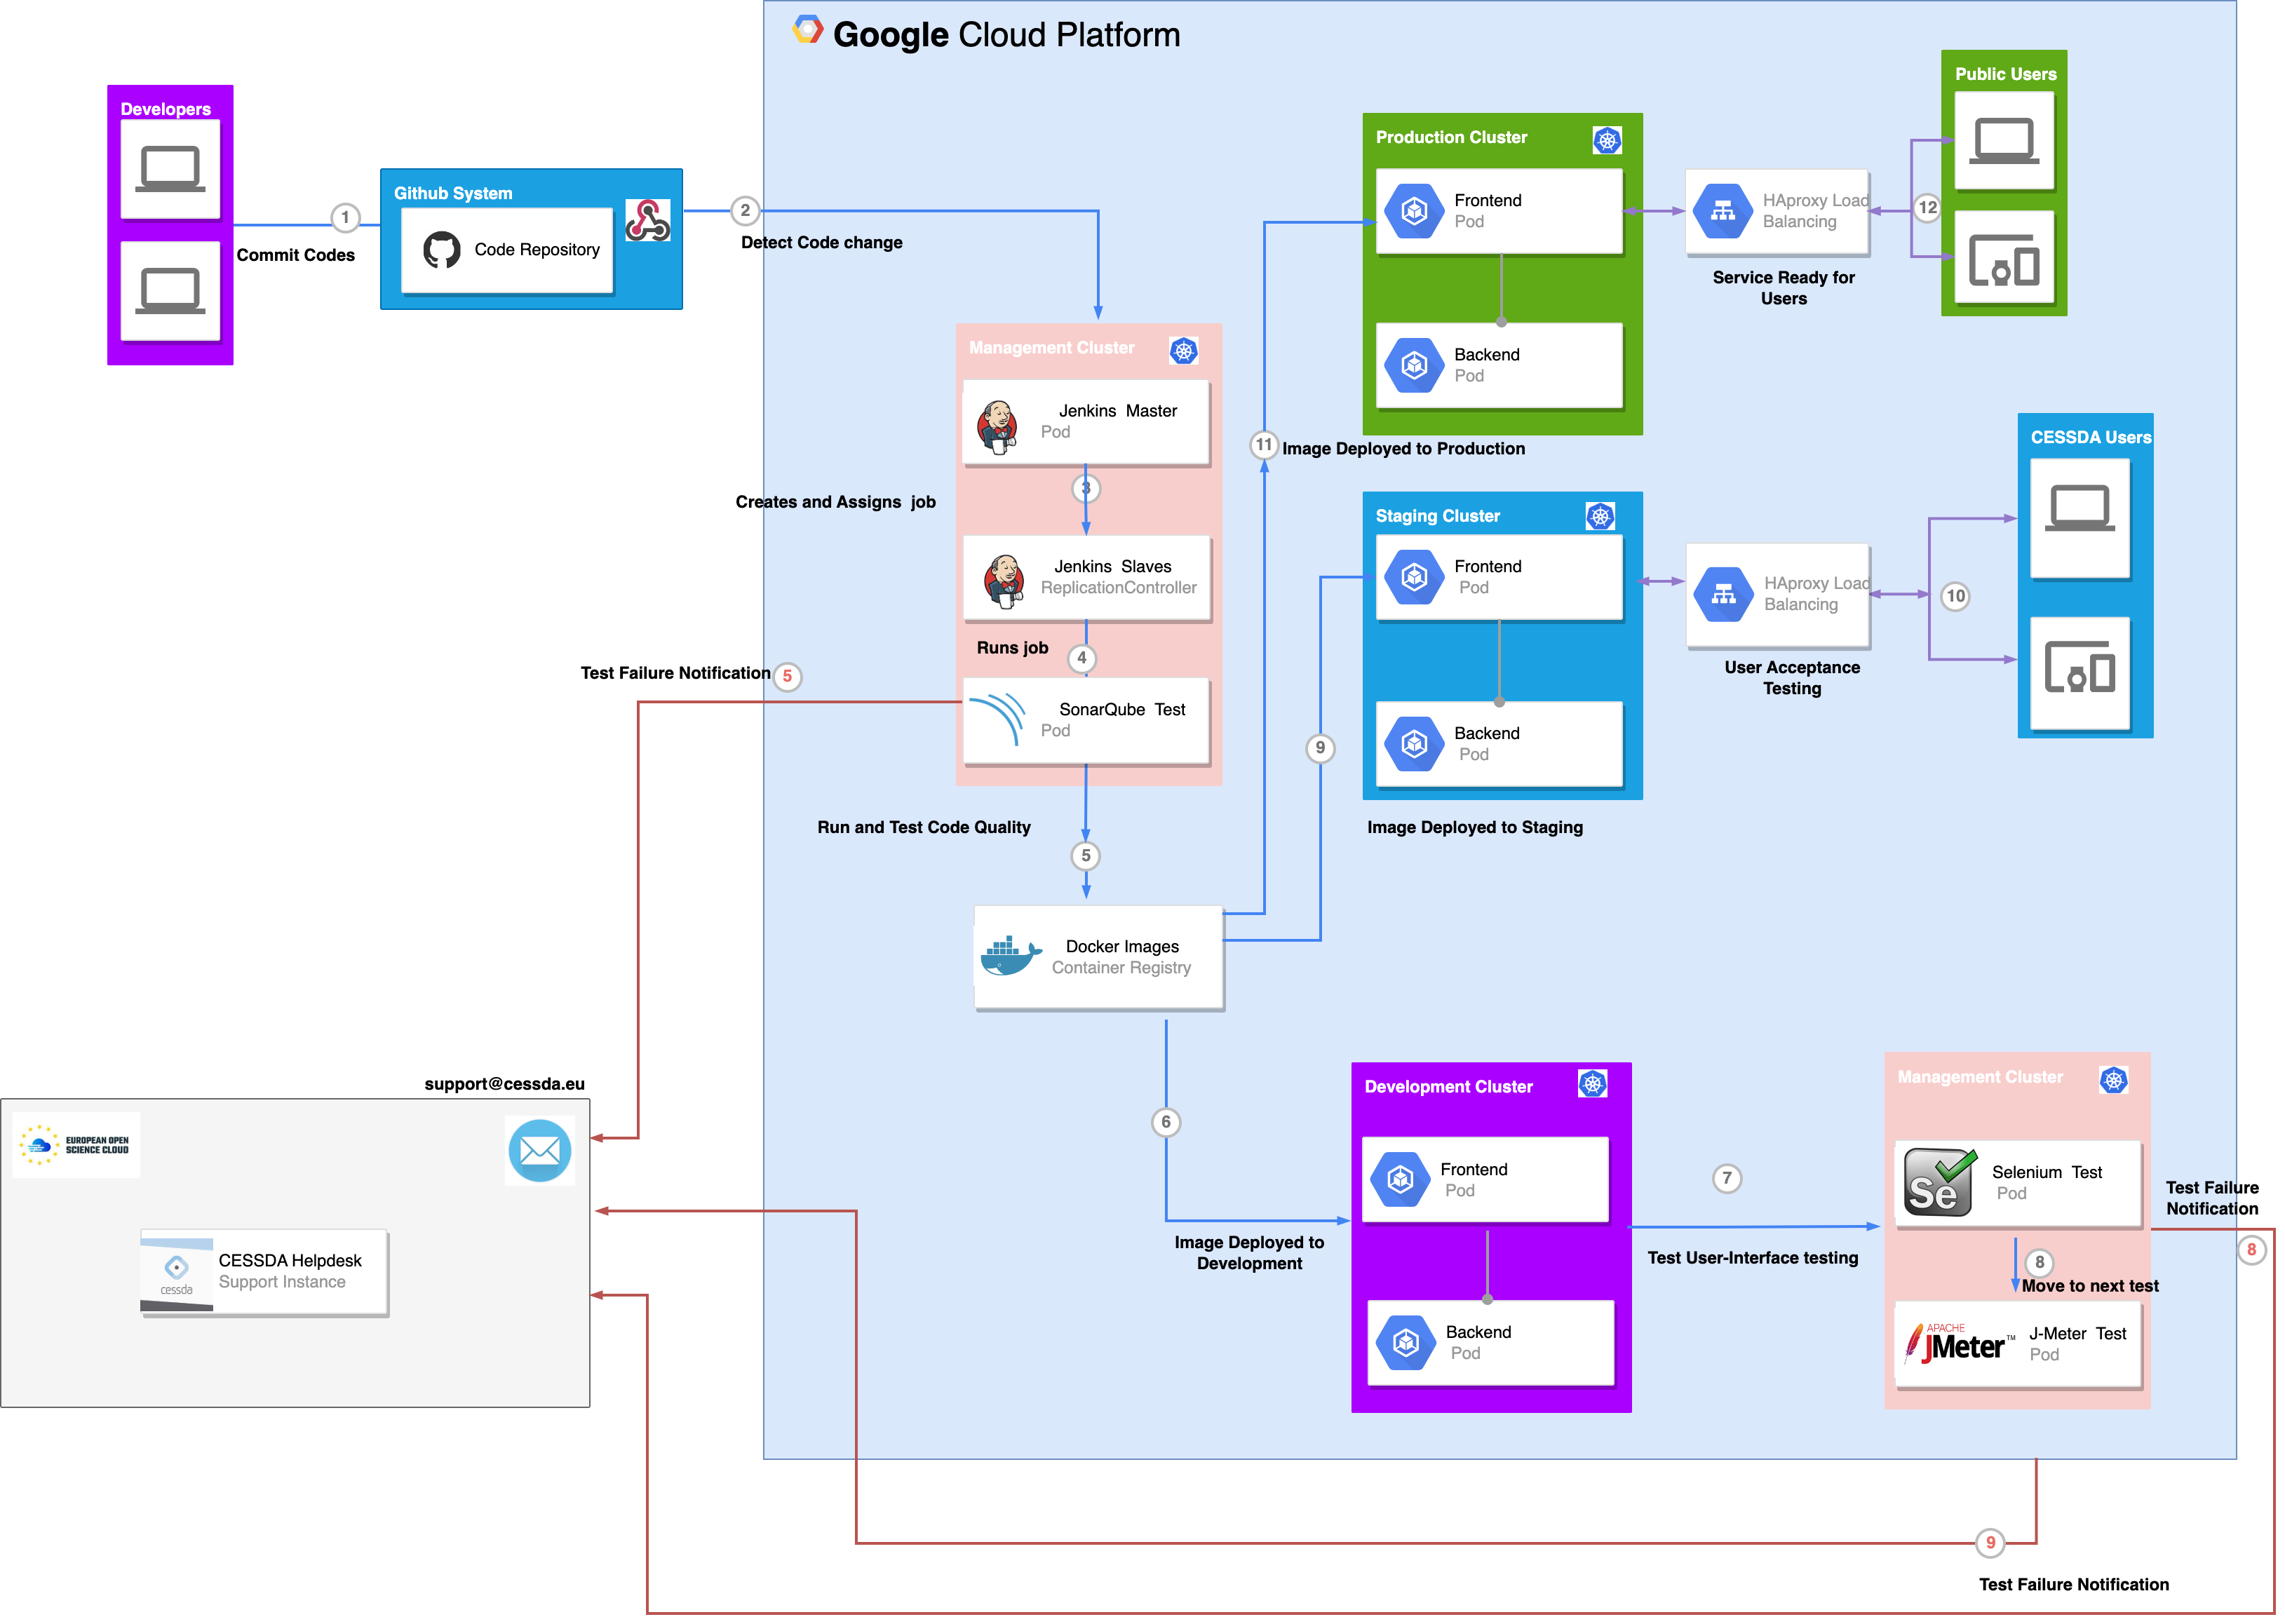Screen dimensions: 2285x1624
Task: Select the Code Repository box
Action: point(507,251)
